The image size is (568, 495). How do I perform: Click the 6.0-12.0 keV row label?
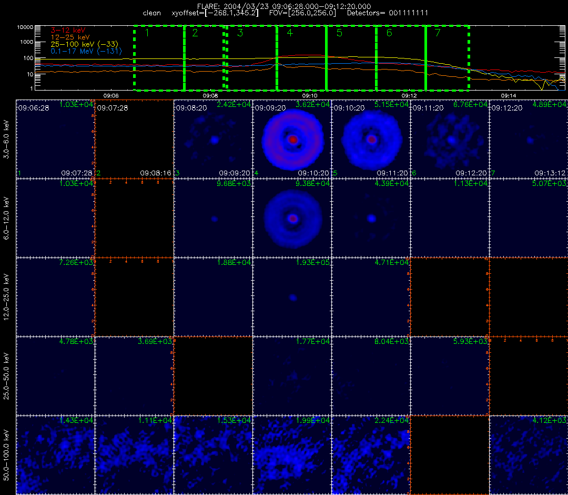[x=6, y=219]
